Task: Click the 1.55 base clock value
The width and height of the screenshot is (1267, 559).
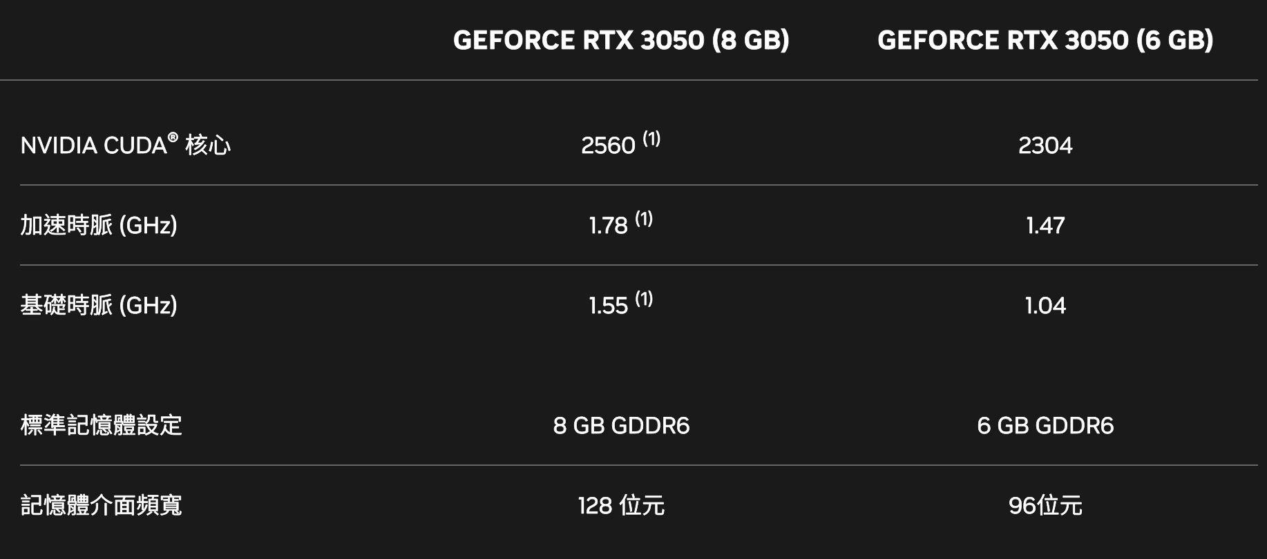Action: 608,306
